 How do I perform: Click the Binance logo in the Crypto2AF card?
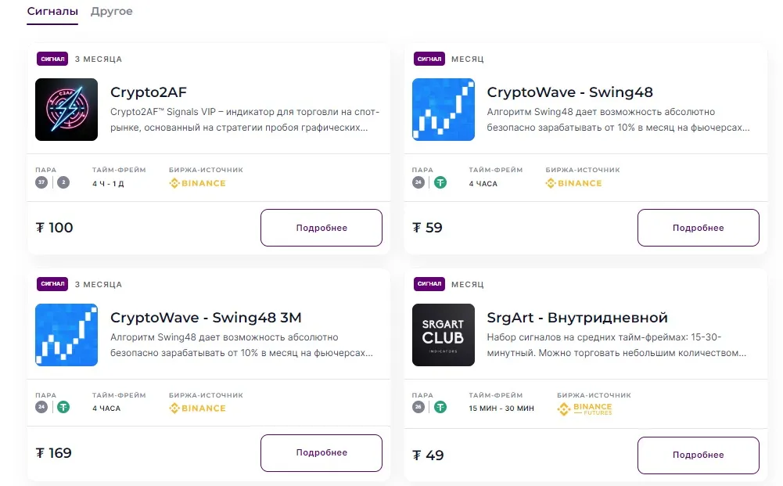197,183
